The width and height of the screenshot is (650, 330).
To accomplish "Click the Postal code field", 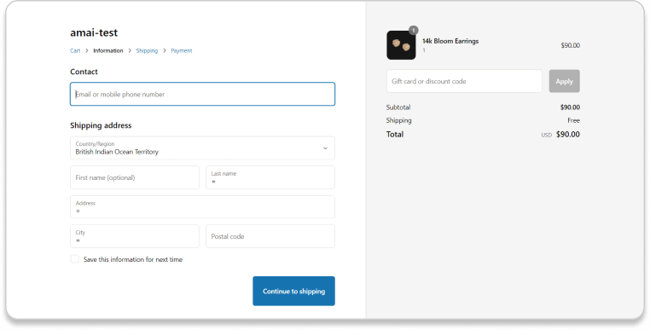I will (x=270, y=236).
